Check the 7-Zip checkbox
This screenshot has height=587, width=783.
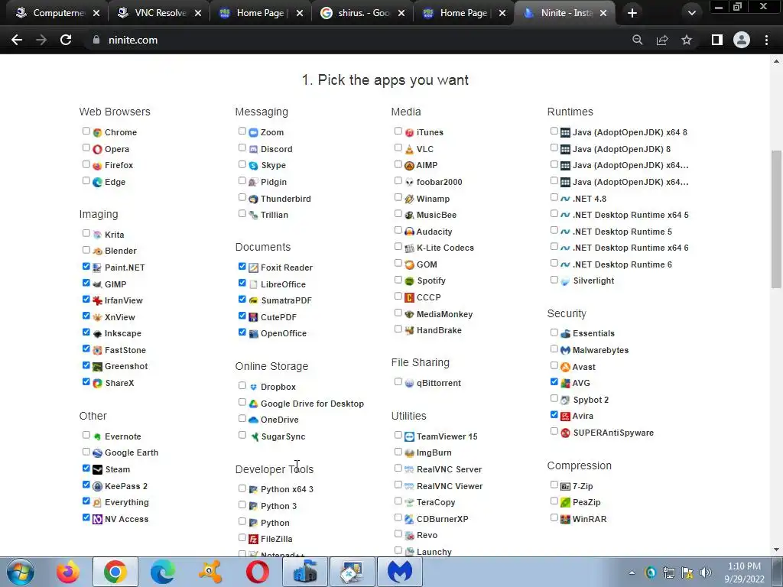554,485
